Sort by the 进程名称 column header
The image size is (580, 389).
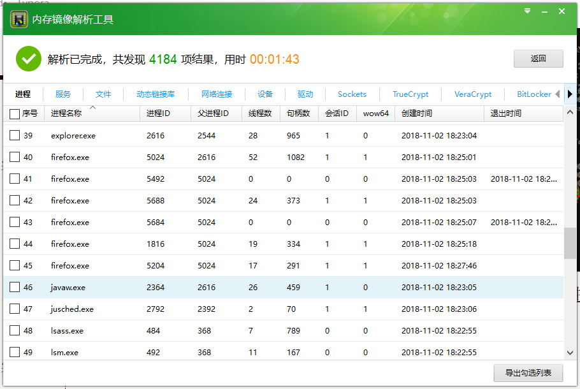tap(92, 114)
